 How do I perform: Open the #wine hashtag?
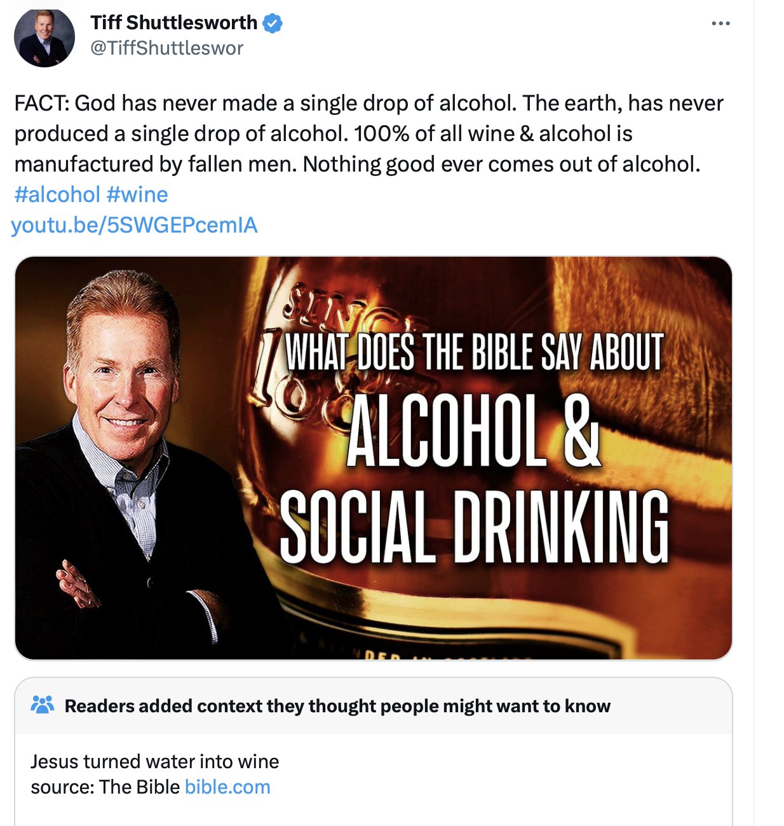tap(137, 194)
